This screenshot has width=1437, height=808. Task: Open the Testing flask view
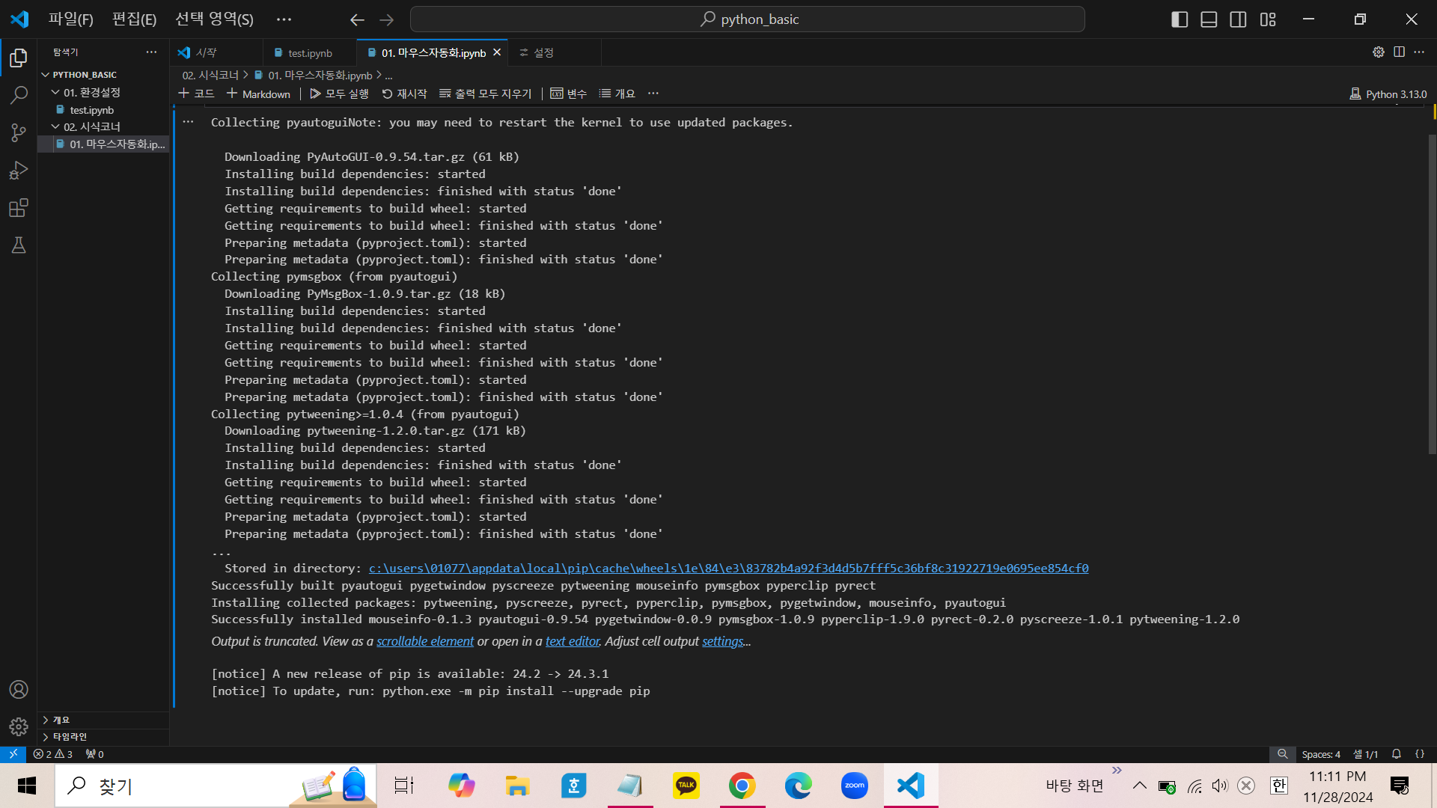[x=19, y=245]
